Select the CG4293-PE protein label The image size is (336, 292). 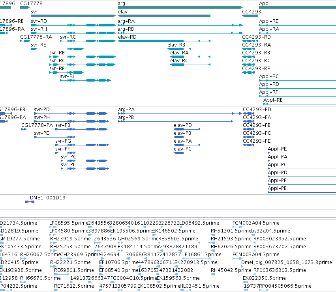257,141
